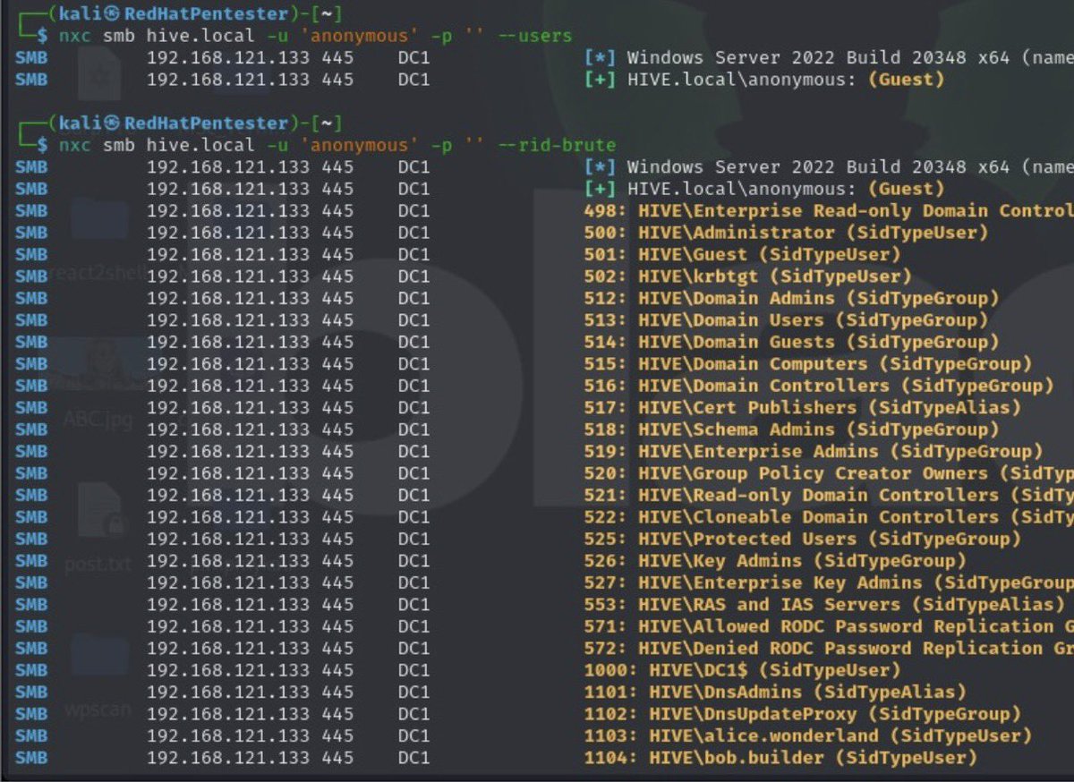Select the 517: HIVE\Cert Publishers line

[x=802, y=407]
